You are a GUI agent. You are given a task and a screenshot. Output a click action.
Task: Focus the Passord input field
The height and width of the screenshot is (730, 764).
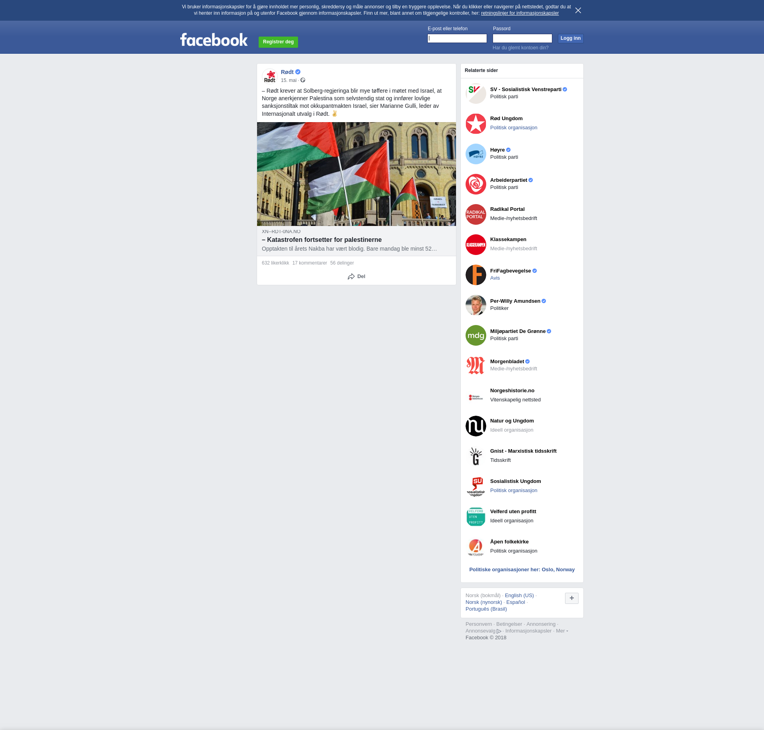point(522,39)
